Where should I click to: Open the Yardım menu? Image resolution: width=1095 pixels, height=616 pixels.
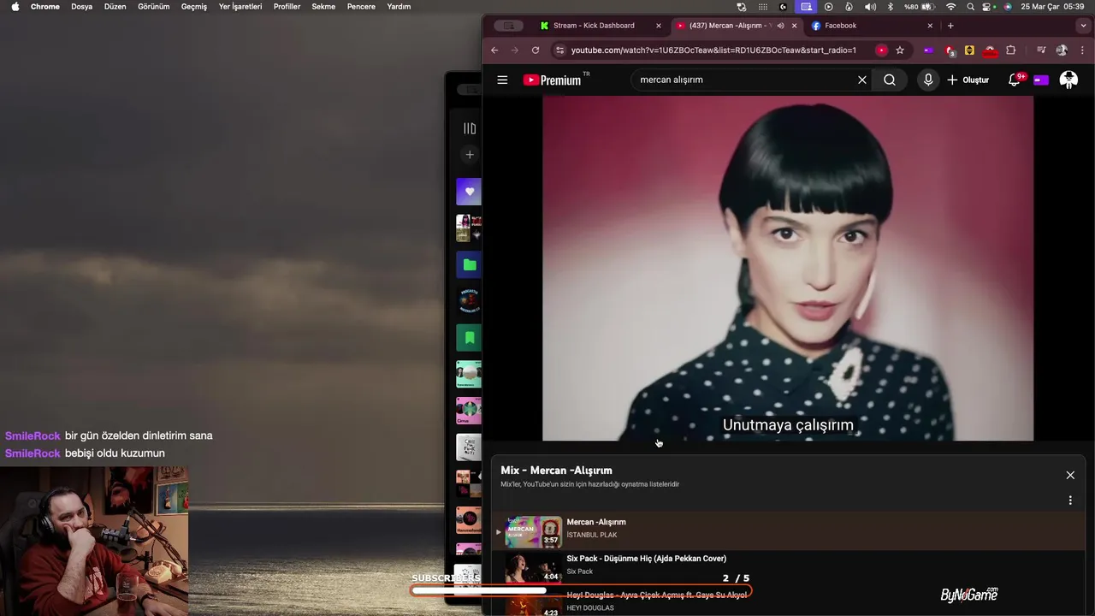[x=399, y=6]
